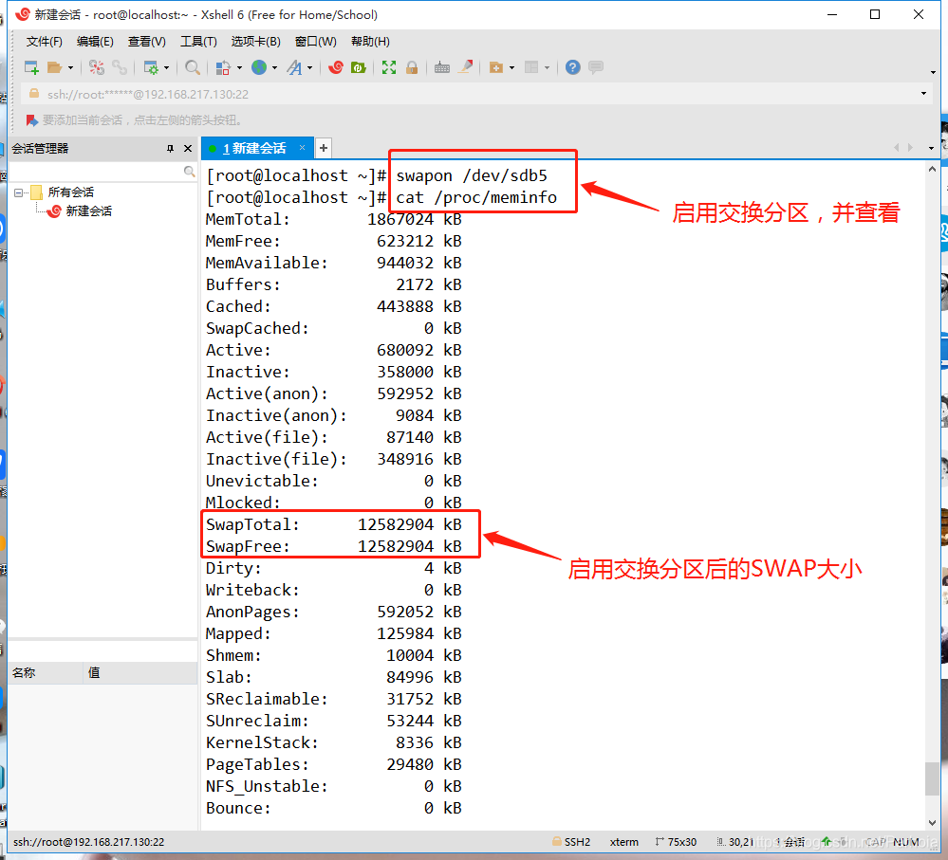948x860 pixels.
Task: Click the Find magnifier toolbar icon
Action: (193, 67)
